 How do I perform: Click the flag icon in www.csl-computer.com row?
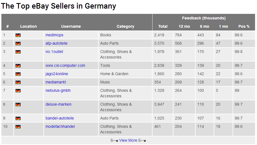pyautogui.click(x=18, y=66)
